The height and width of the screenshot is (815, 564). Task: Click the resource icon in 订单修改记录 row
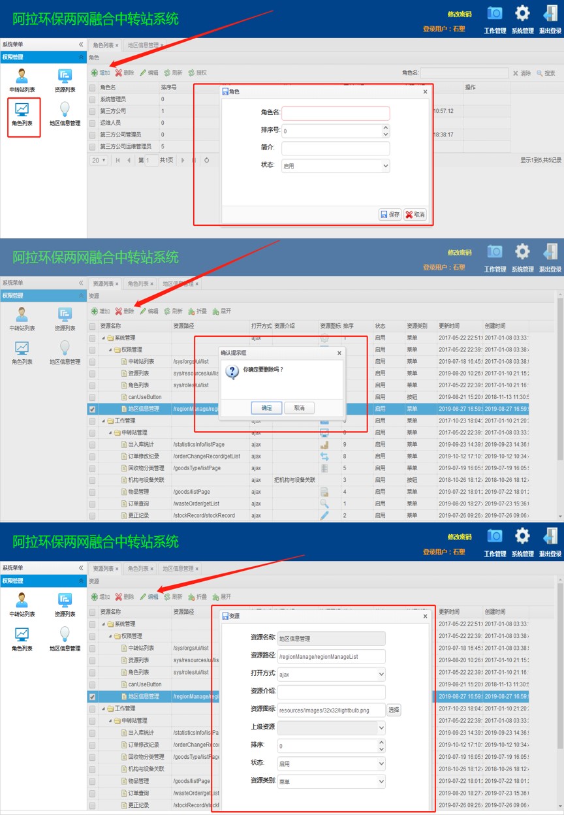click(324, 456)
